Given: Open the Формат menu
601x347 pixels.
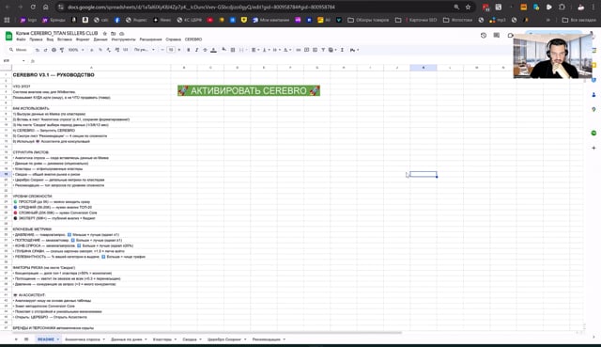Looking at the screenshot, I should pyautogui.click(x=83, y=39).
